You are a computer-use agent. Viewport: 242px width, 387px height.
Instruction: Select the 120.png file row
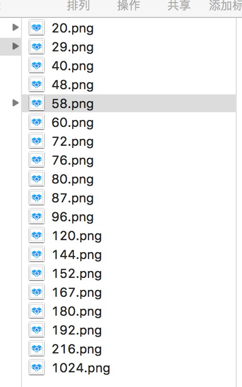[129, 235]
